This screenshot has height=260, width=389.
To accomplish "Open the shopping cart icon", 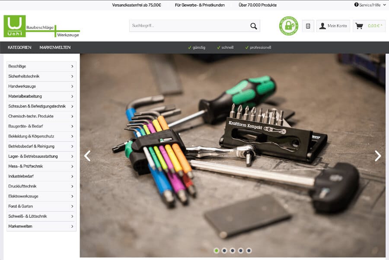I will (x=359, y=26).
